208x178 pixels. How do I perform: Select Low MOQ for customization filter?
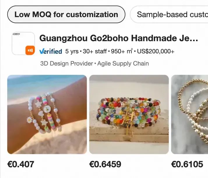66,14
